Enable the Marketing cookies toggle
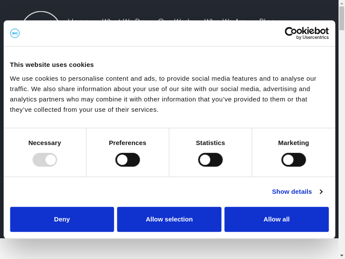345x259 pixels. [294, 160]
